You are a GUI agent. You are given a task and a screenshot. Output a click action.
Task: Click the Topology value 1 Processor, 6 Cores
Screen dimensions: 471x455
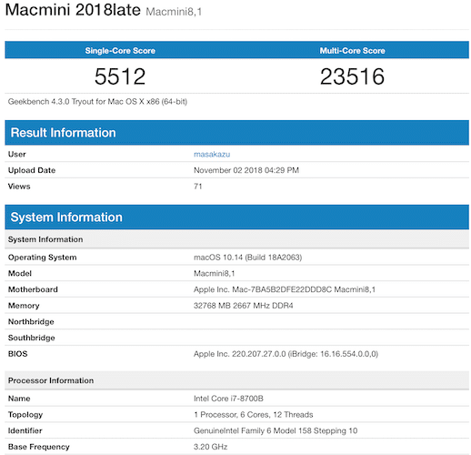(254, 414)
